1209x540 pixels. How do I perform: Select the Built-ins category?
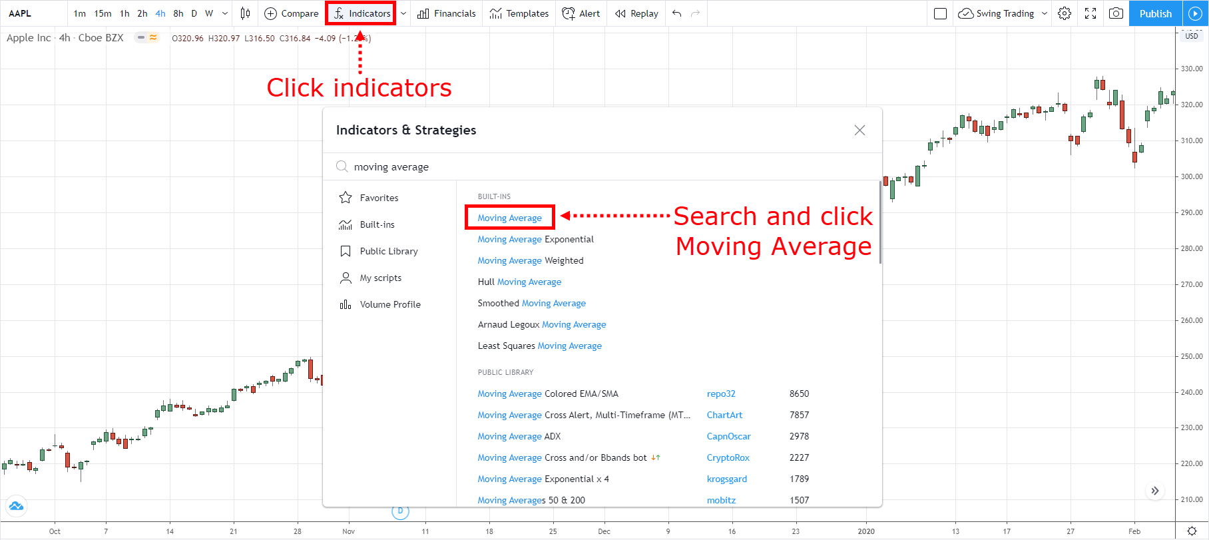tap(377, 224)
